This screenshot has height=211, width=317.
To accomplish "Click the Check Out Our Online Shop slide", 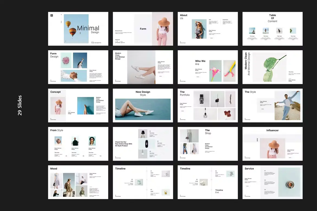I will tap(143, 144).
